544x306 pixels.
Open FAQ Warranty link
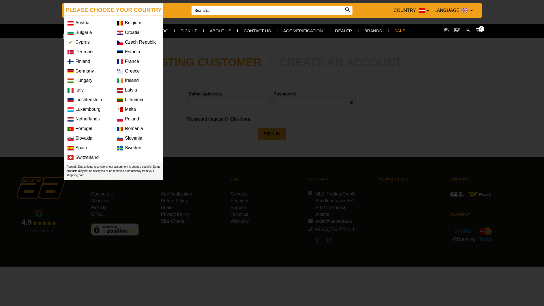(240, 221)
